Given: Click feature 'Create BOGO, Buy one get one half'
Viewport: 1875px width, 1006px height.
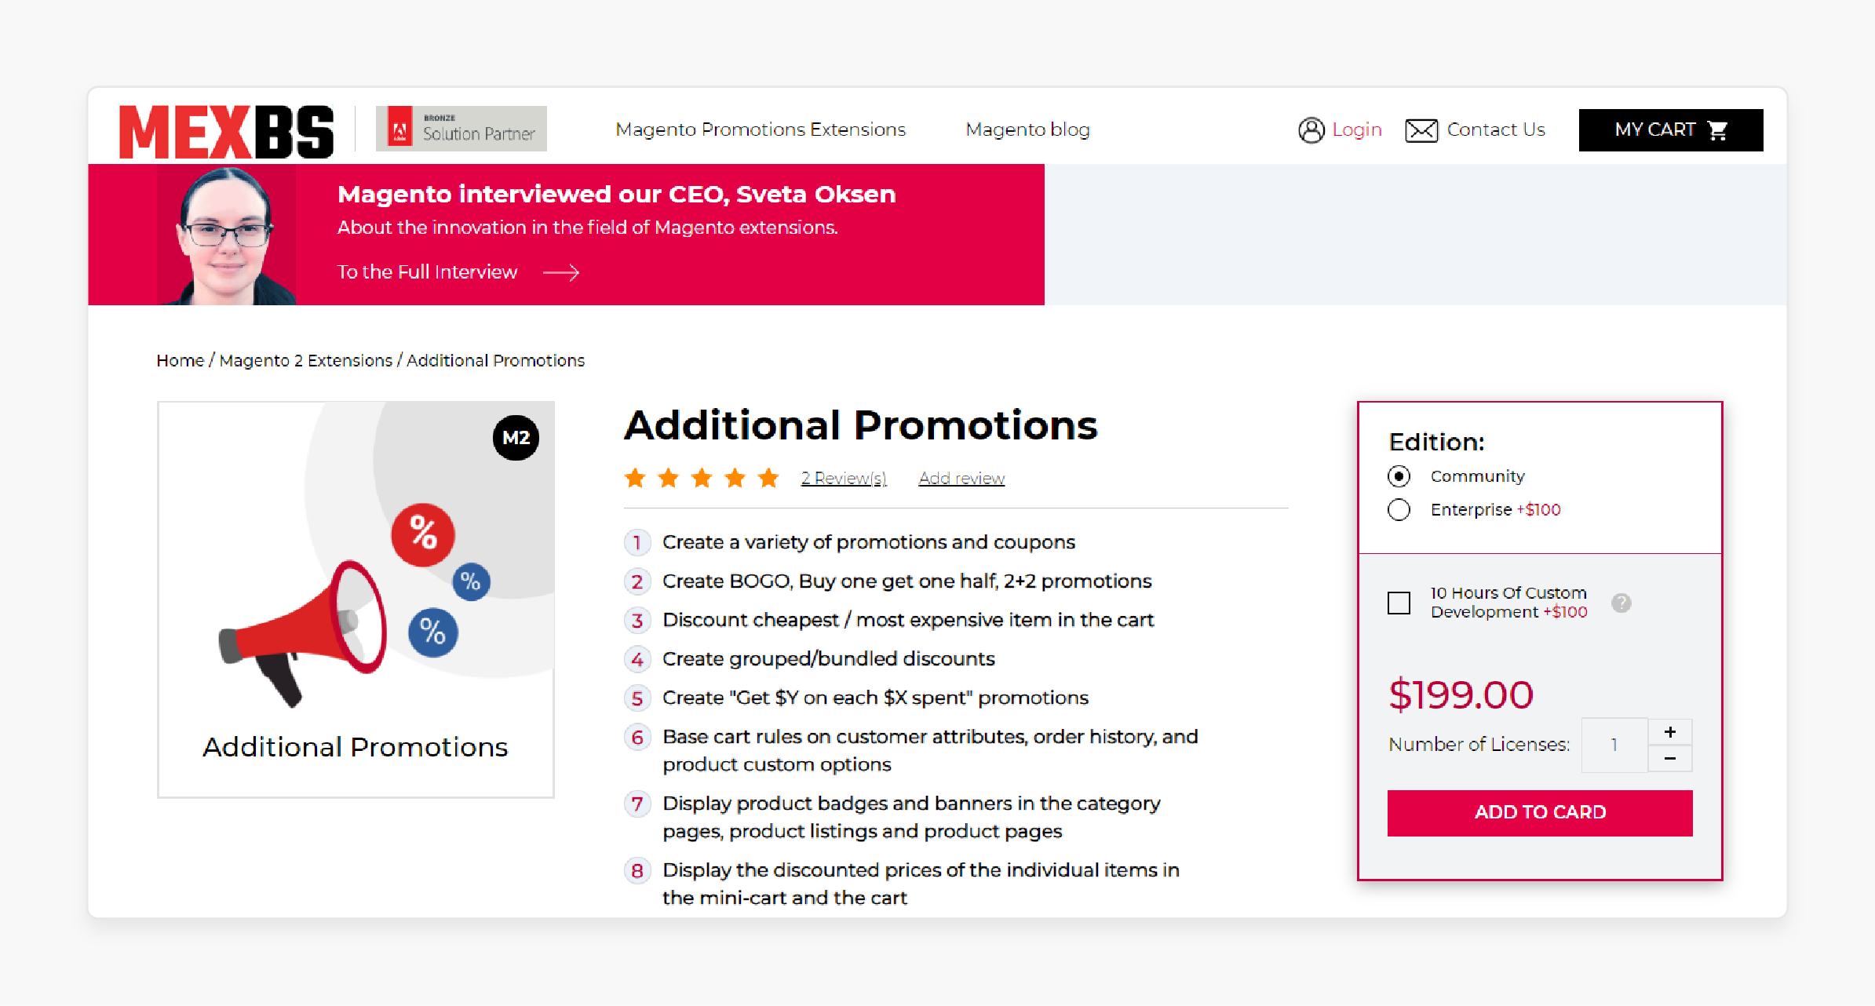Looking at the screenshot, I should click(x=906, y=581).
